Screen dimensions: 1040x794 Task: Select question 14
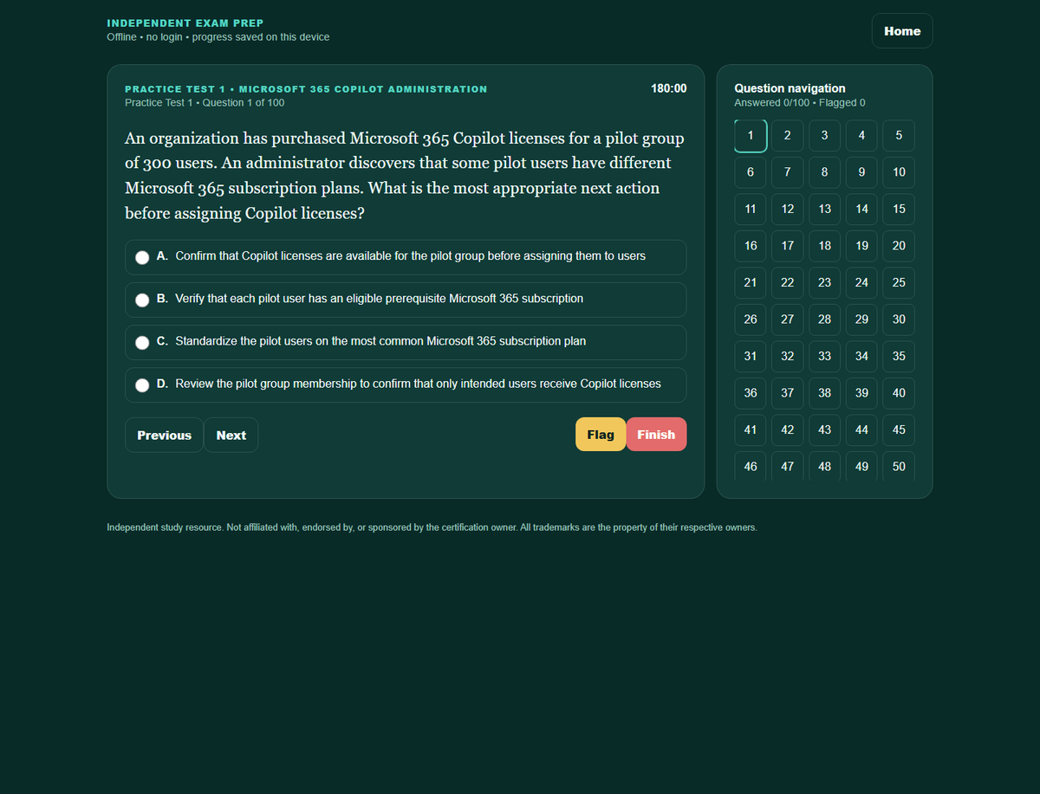coord(861,209)
